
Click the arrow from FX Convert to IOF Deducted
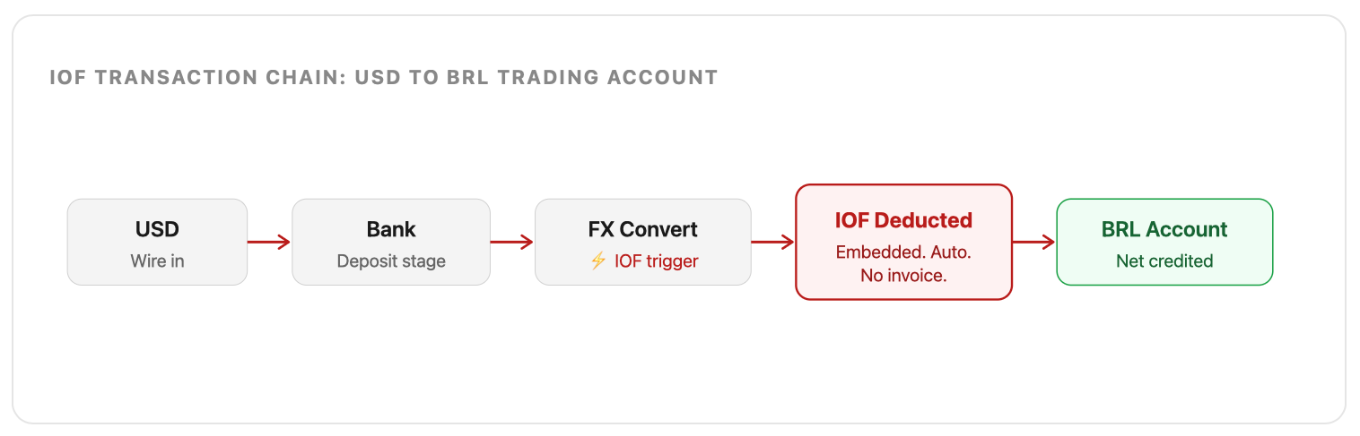773,242
